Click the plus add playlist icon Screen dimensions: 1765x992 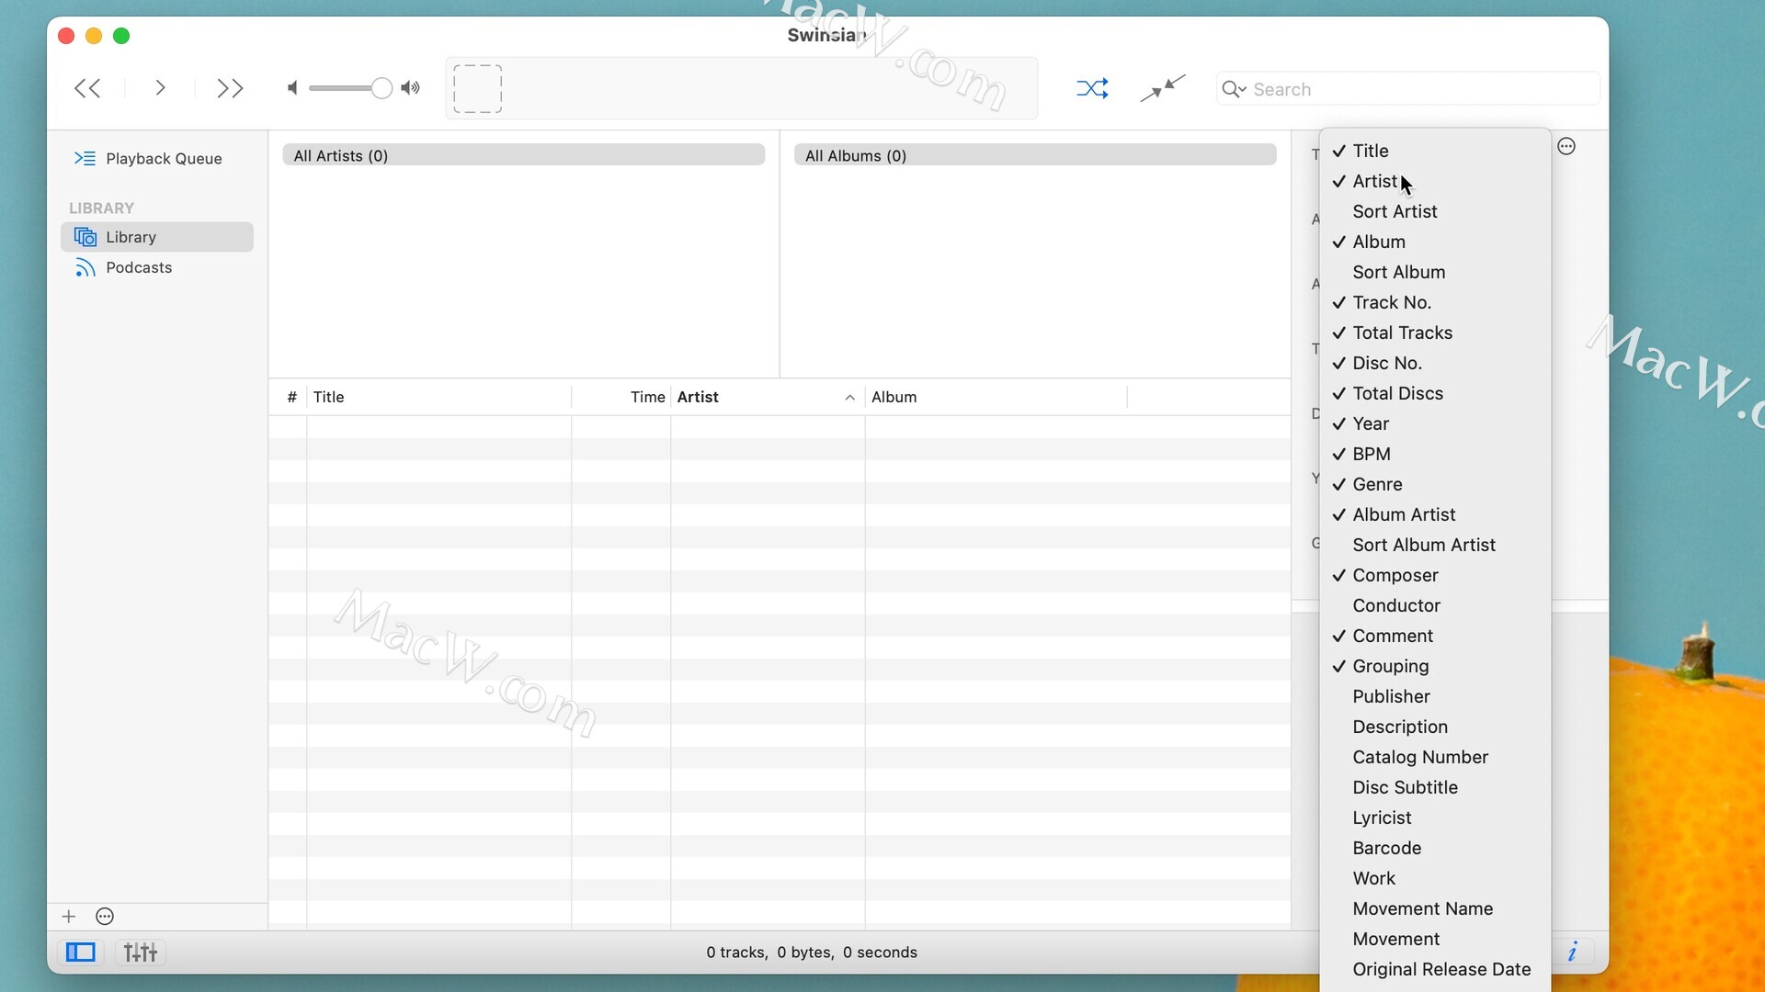pyautogui.click(x=68, y=916)
